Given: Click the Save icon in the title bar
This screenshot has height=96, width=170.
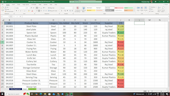Looking at the screenshot, I should [3, 2].
